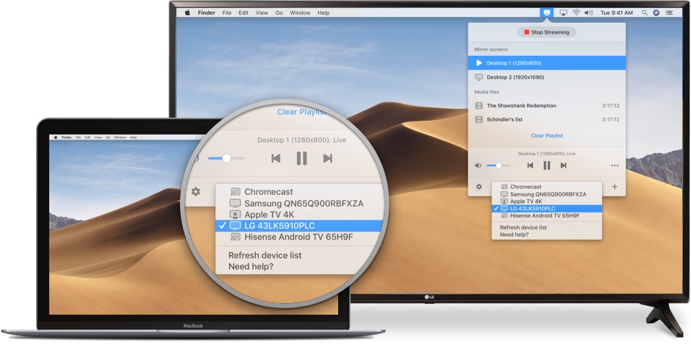Clear Playlist link in TV streaming panel

click(546, 136)
